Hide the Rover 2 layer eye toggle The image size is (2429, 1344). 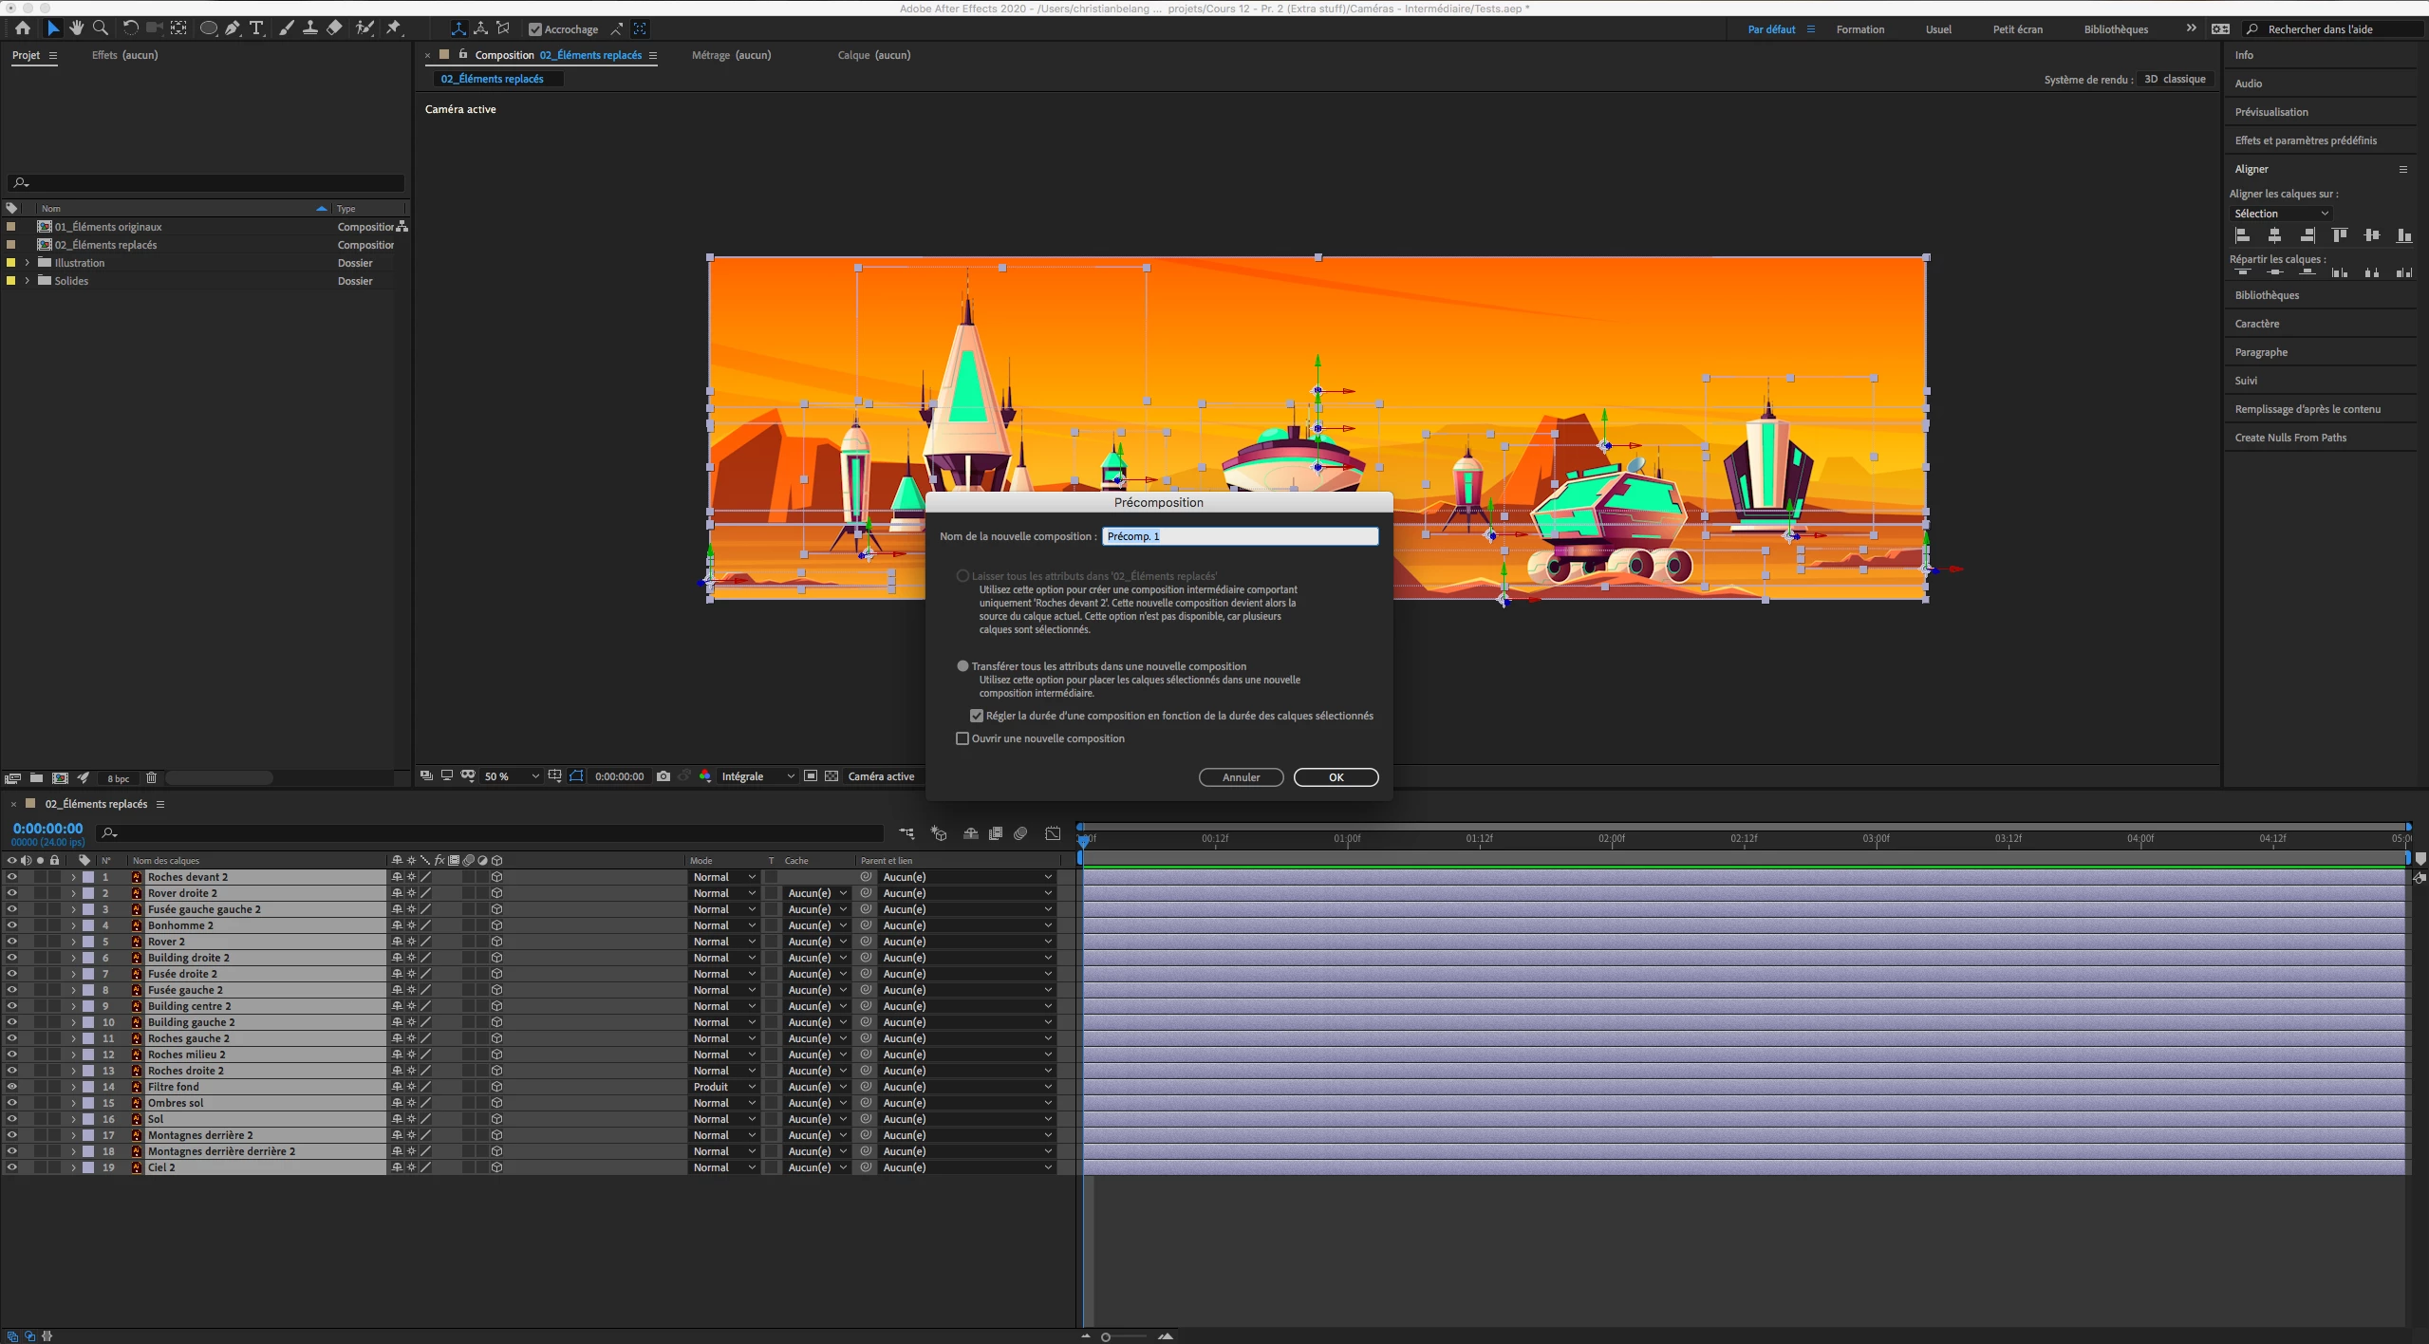point(11,942)
